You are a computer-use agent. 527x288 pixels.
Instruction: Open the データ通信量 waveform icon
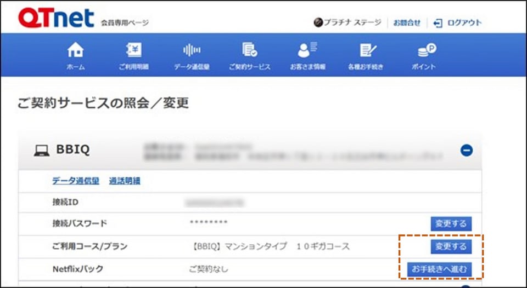tap(192, 50)
